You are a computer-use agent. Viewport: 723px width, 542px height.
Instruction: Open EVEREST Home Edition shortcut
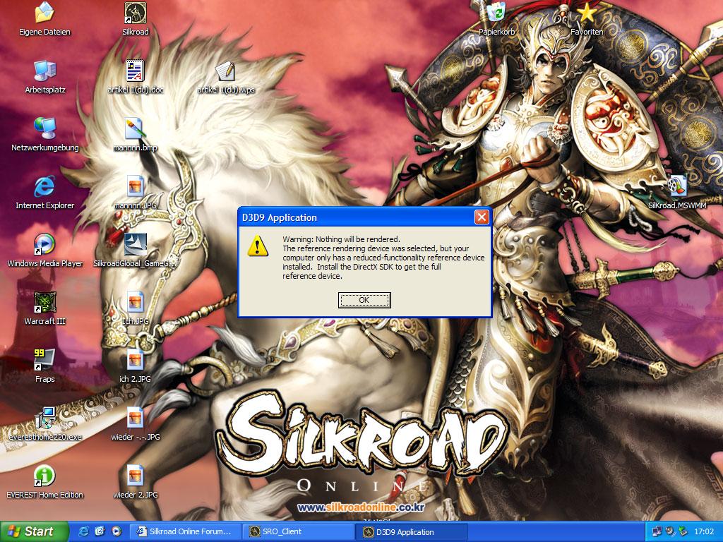coord(44,476)
